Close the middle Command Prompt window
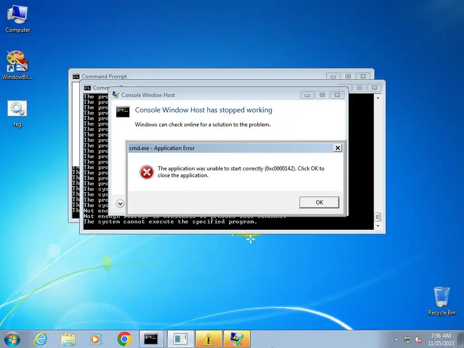This screenshot has height=348, width=464. [x=374, y=87]
